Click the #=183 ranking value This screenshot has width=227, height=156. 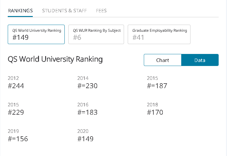87,112
